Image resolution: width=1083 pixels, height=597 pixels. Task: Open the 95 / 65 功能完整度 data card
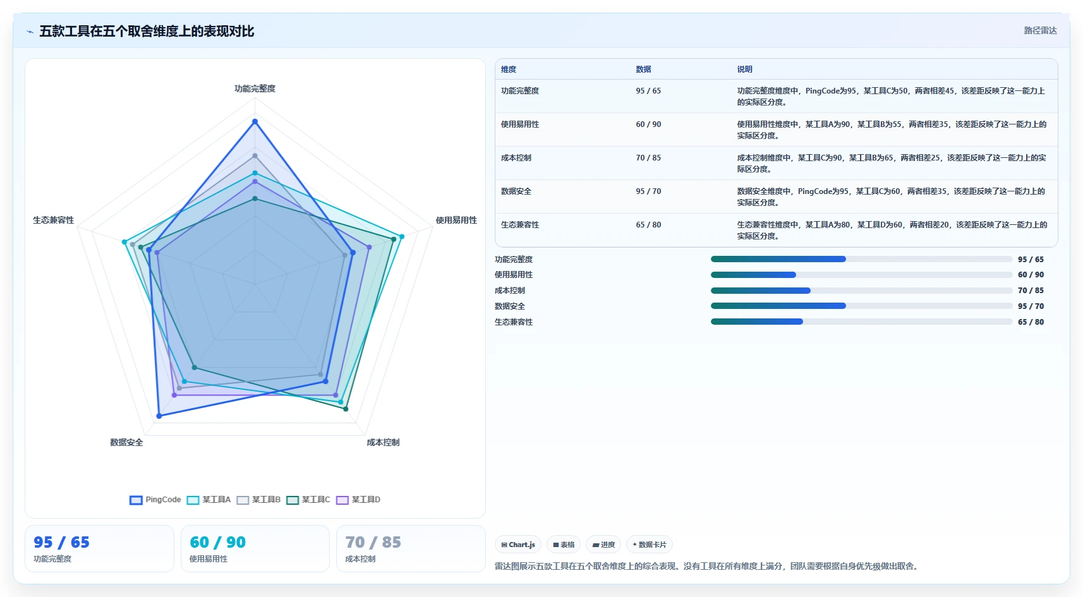click(99, 549)
